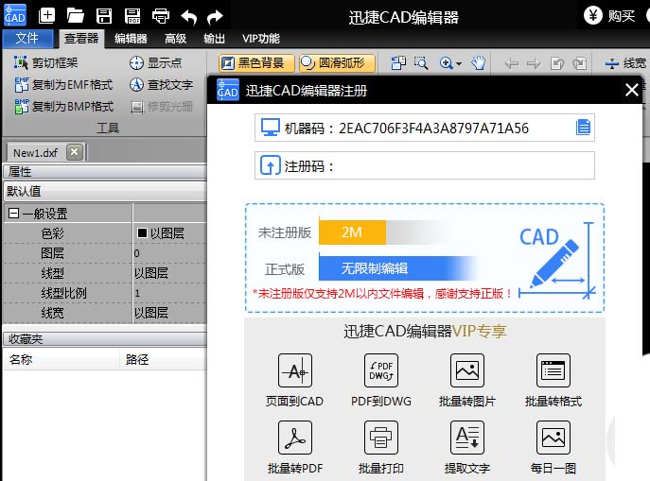Viewport: 650px width, 481px height.
Task: Toggle 显示点 option
Action: 155,62
